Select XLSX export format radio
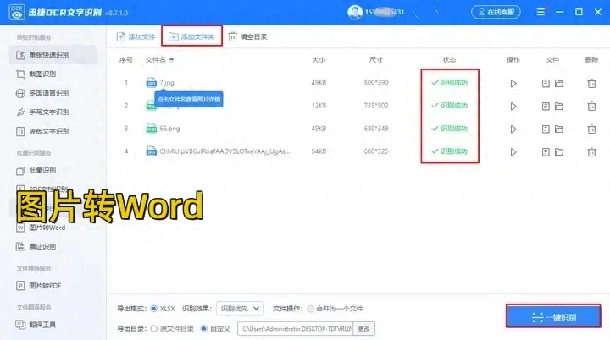610x340 pixels. pyautogui.click(x=153, y=309)
